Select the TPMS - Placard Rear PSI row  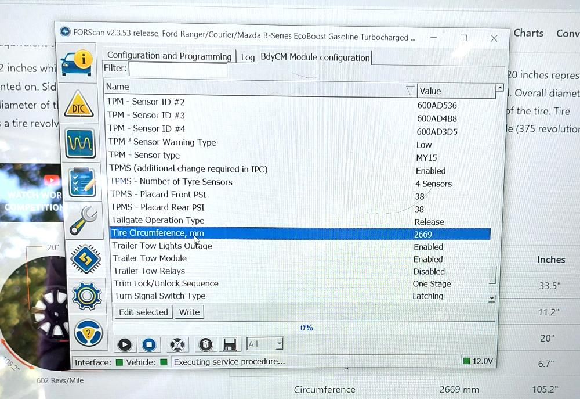click(x=300, y=208)
